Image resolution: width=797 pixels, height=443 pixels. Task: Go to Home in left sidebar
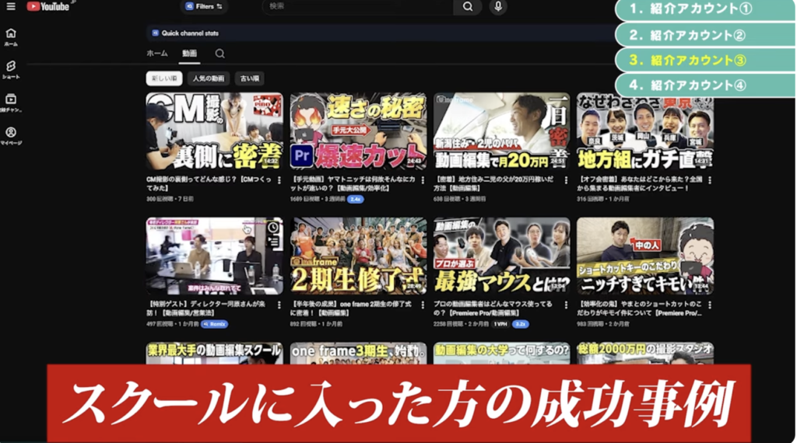click(11, 37)
